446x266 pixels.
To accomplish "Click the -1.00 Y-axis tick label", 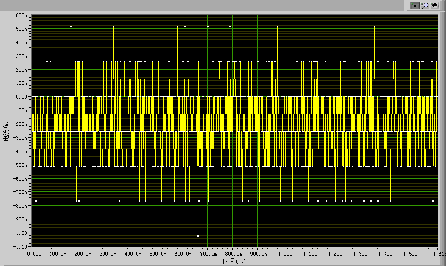I will coord(20,233).
